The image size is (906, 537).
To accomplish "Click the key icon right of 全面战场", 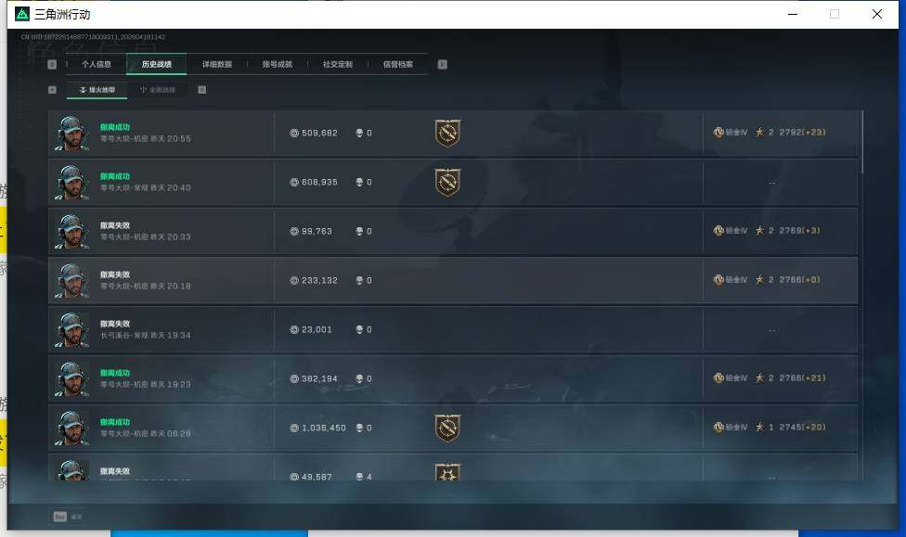I will pyautogui.click(x=202, y=89).
